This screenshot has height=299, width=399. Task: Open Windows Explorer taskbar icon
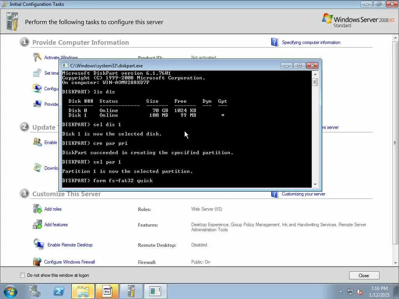point(83,291)
